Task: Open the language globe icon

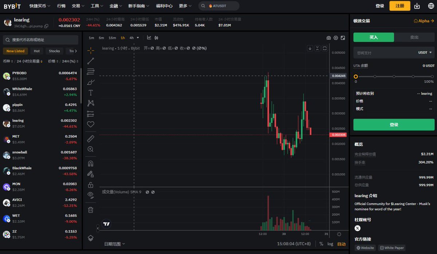Action: tap(431, 6)
